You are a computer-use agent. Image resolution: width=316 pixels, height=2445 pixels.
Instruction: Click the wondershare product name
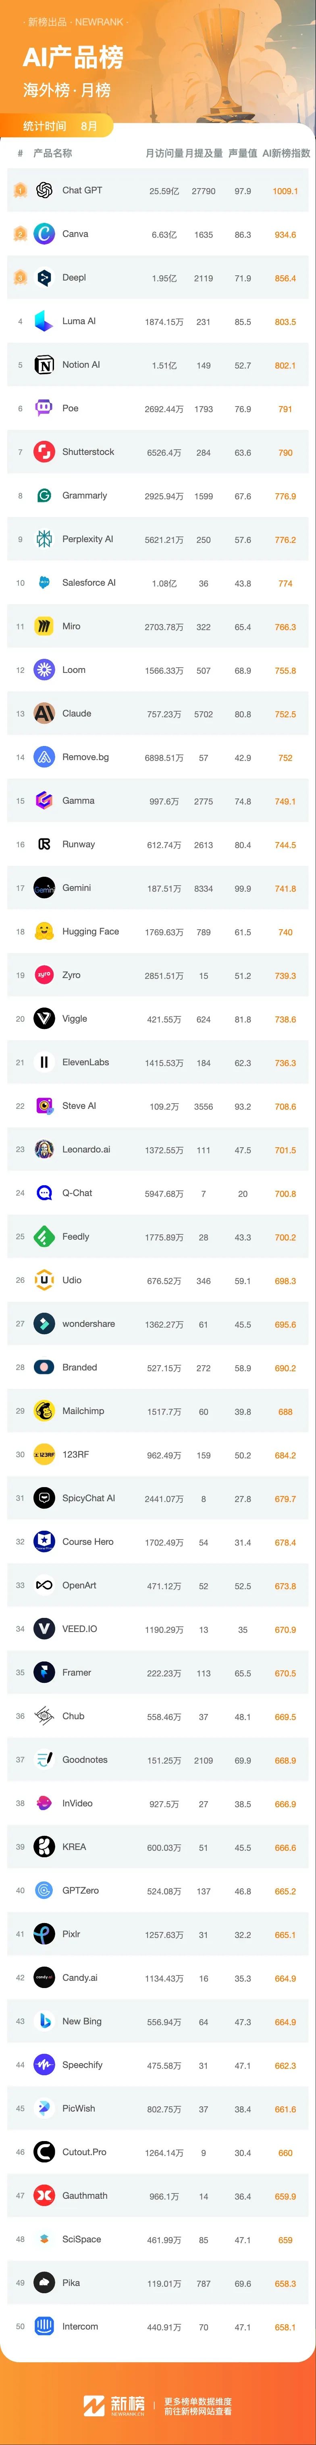(88, 1324)
